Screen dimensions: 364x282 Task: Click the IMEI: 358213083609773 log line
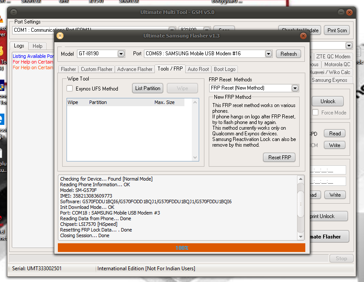[86, 196]
